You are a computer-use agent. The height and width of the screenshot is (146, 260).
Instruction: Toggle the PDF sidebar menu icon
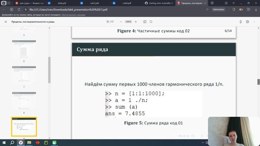(x=6, y=21)
